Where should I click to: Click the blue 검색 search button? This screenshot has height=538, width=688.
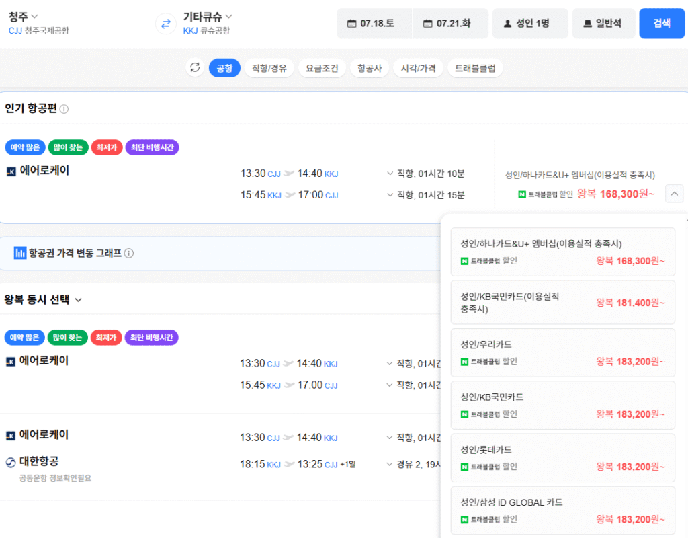662,24
